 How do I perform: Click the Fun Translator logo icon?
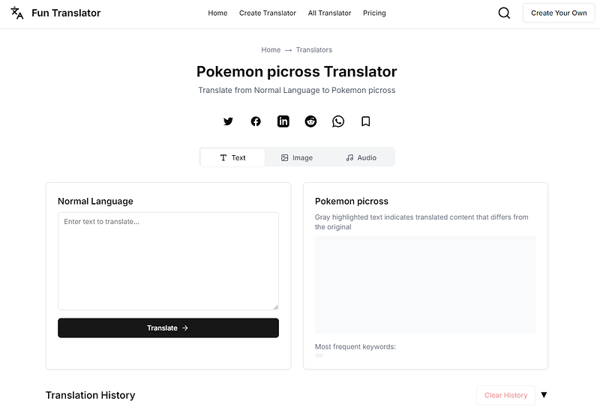click(x=16, y=13)
